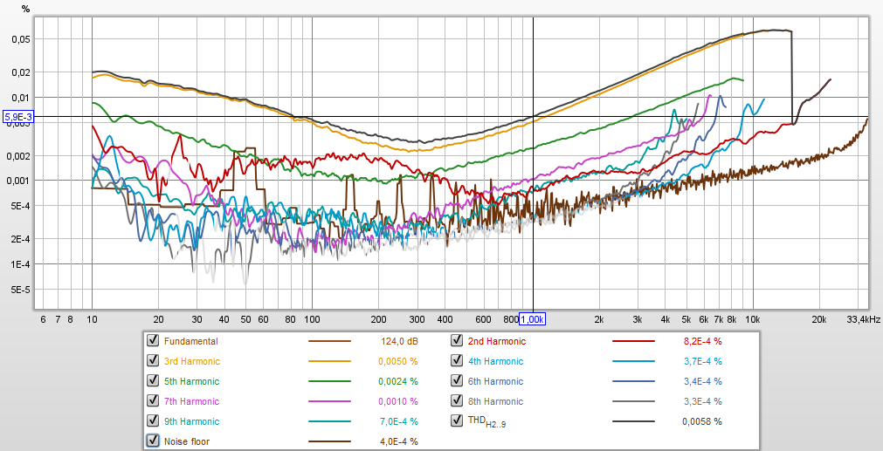Select the 8th Harmonic legend label
The width and height of the screenshot is (883, 451).
pos(495,401)
